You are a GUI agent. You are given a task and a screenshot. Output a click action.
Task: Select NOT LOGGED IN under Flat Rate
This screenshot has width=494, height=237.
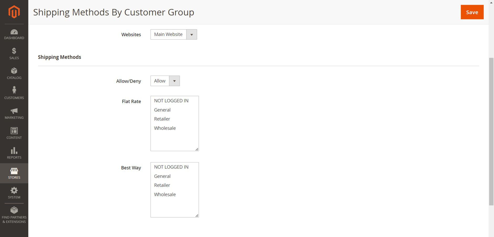[171, 101]
